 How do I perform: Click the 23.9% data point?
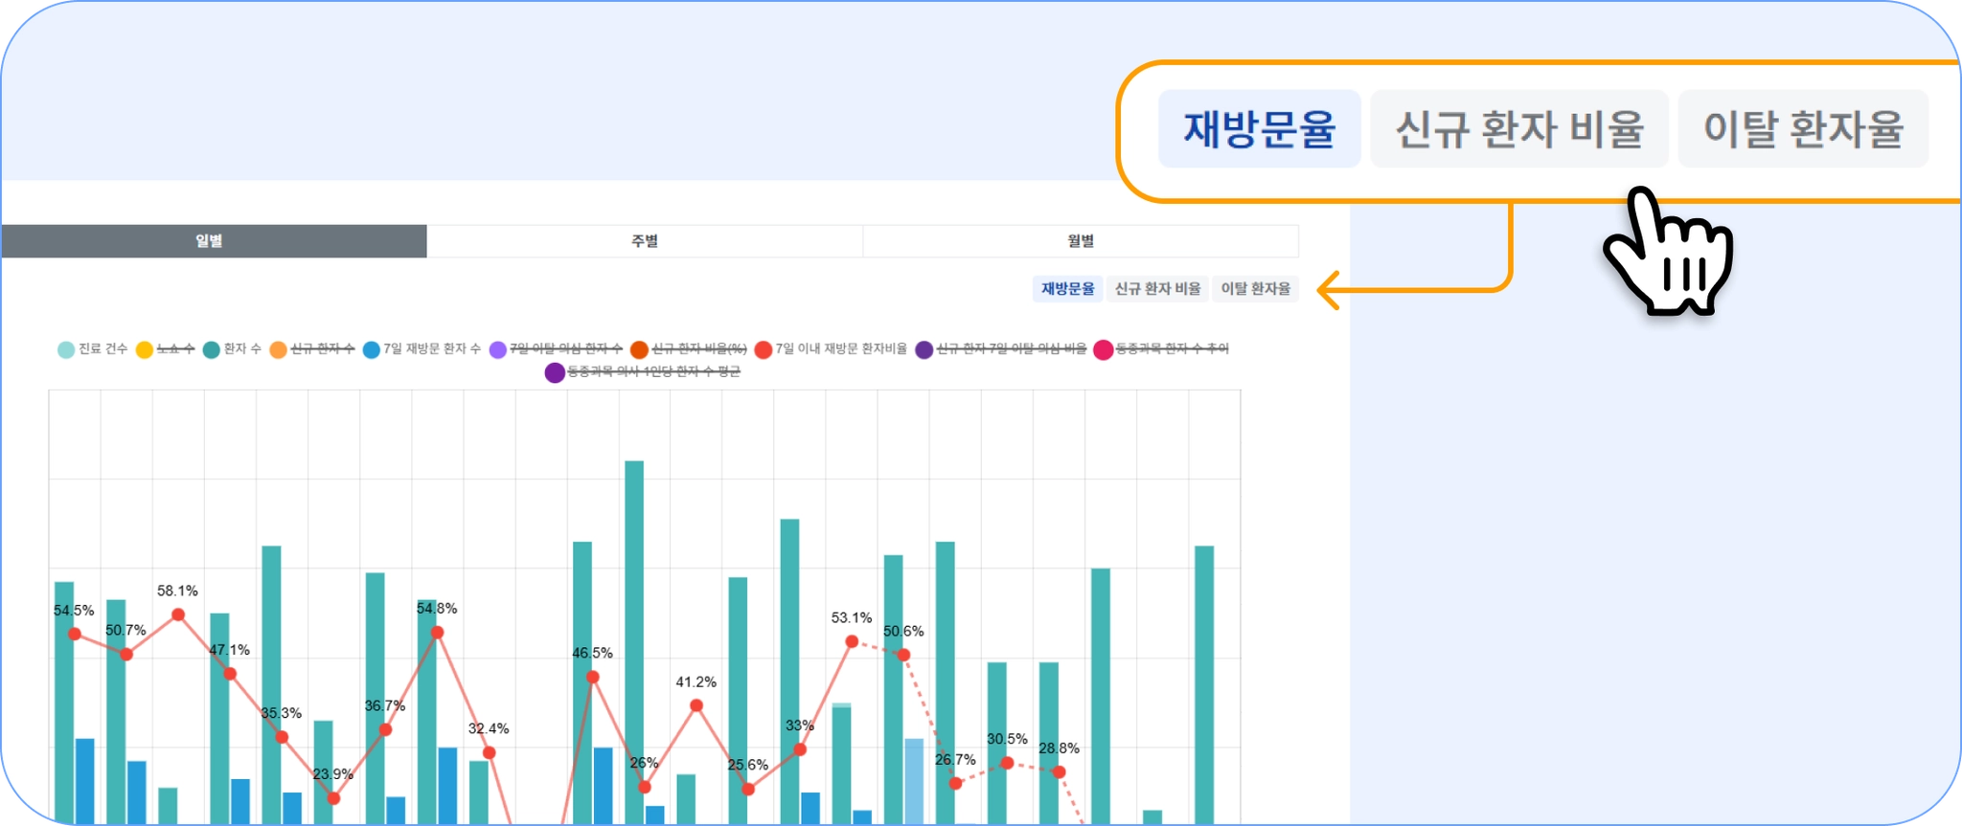(x=333, y=797)
